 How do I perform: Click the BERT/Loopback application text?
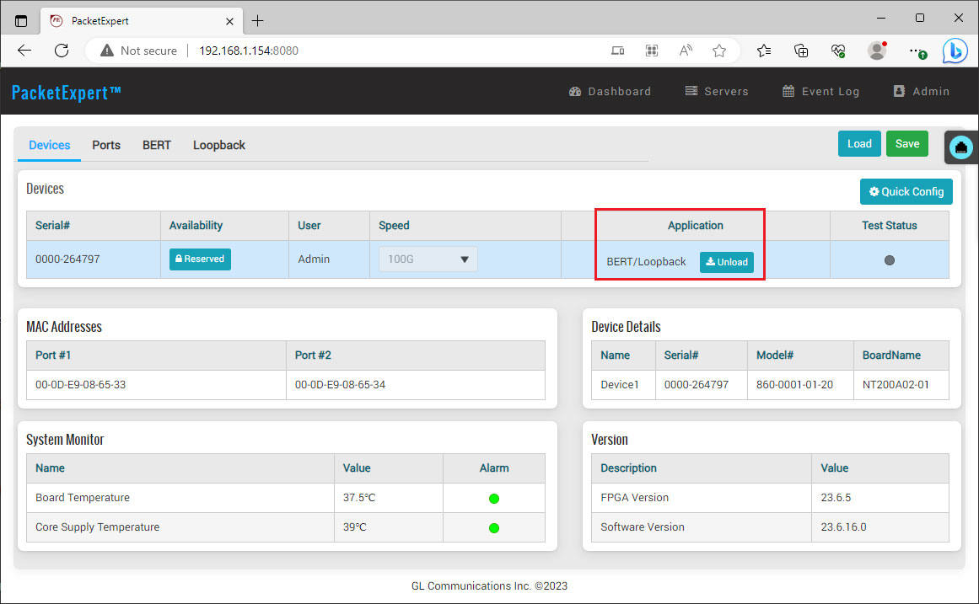[x=646, y=262]
